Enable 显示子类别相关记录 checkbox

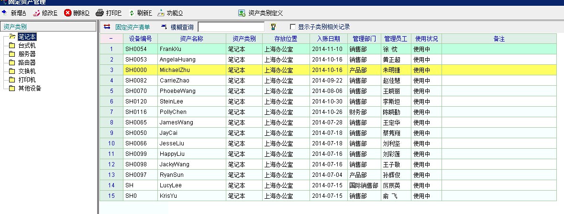293,27
